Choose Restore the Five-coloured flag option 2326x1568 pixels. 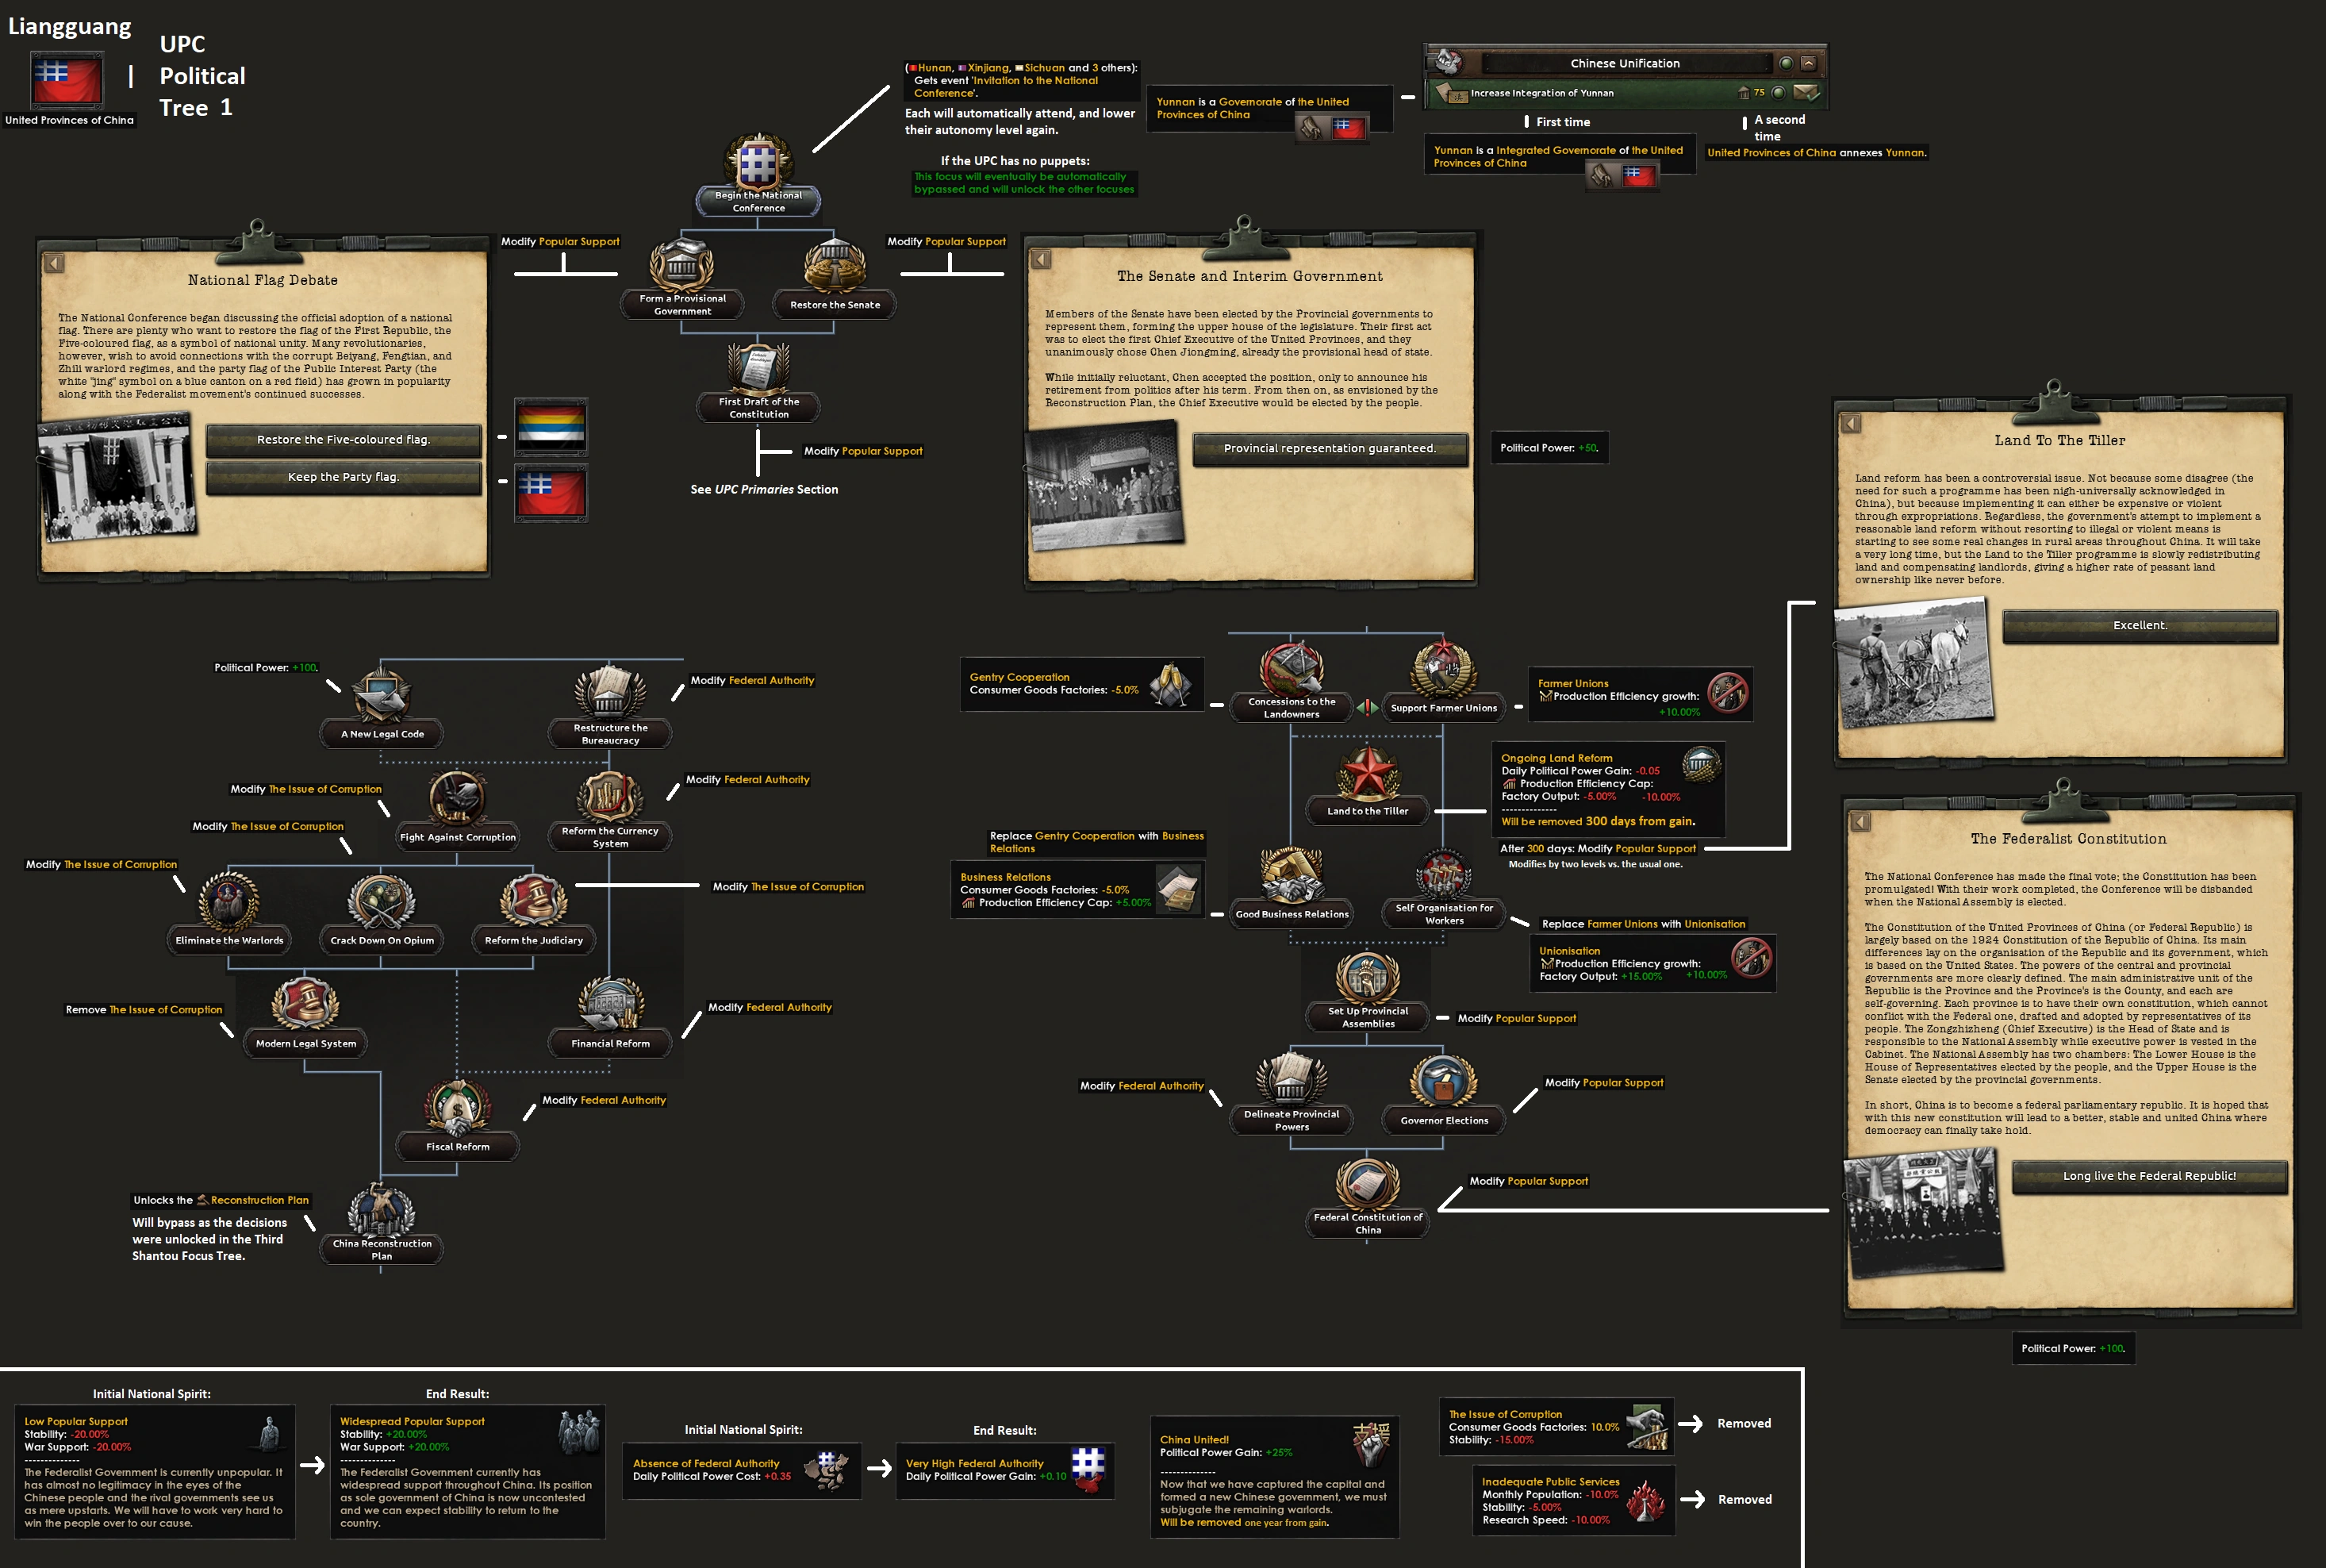[x=343, y=440]
